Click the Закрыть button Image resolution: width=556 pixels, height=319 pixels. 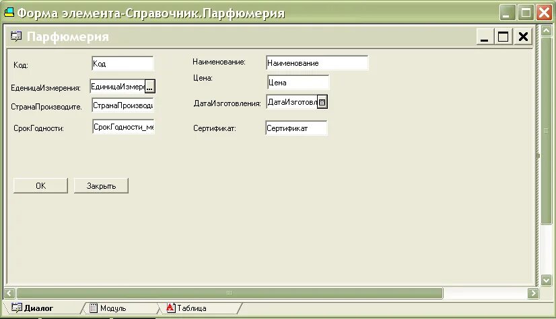pyautogui.click(x=101, y=185)
